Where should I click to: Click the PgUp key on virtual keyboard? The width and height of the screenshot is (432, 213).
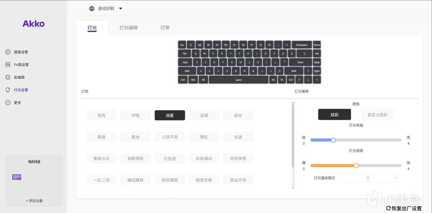tap(317, 62)
